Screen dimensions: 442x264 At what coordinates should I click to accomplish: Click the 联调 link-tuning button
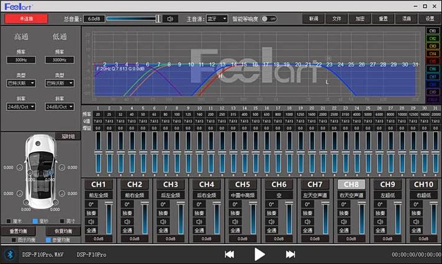313,19
